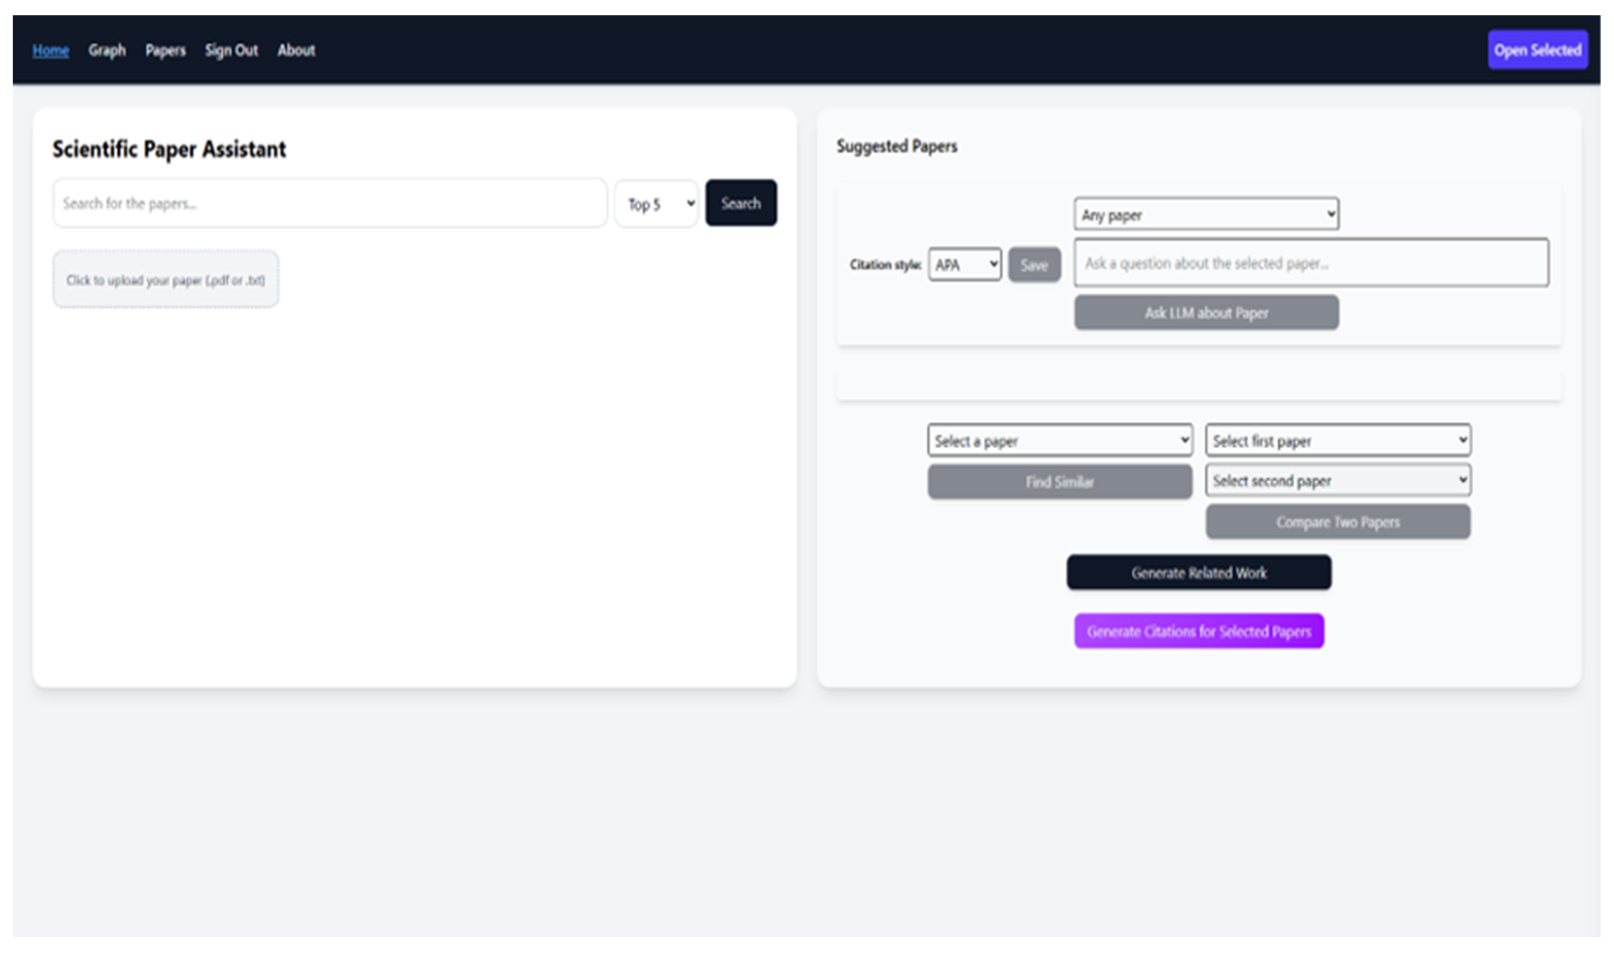Viewport: 1614px width, 955px height.
Task: Focus the paper search field
Action: click(x=329, y=203)
